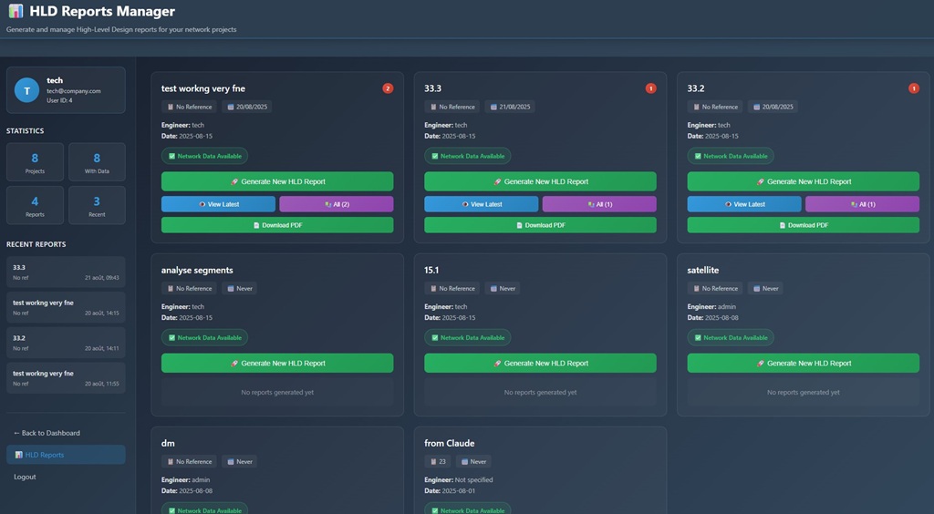Click the user avatar icon 'T'

tap(26, 90)
